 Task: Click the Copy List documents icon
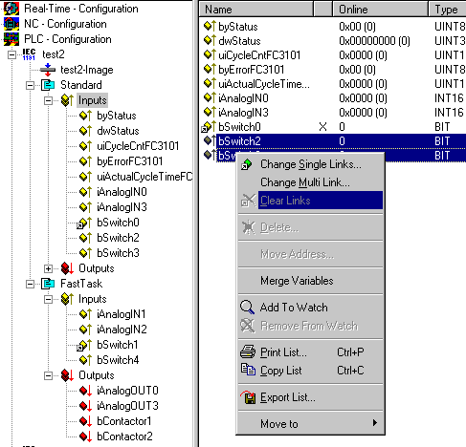click(x=248, y=370)
